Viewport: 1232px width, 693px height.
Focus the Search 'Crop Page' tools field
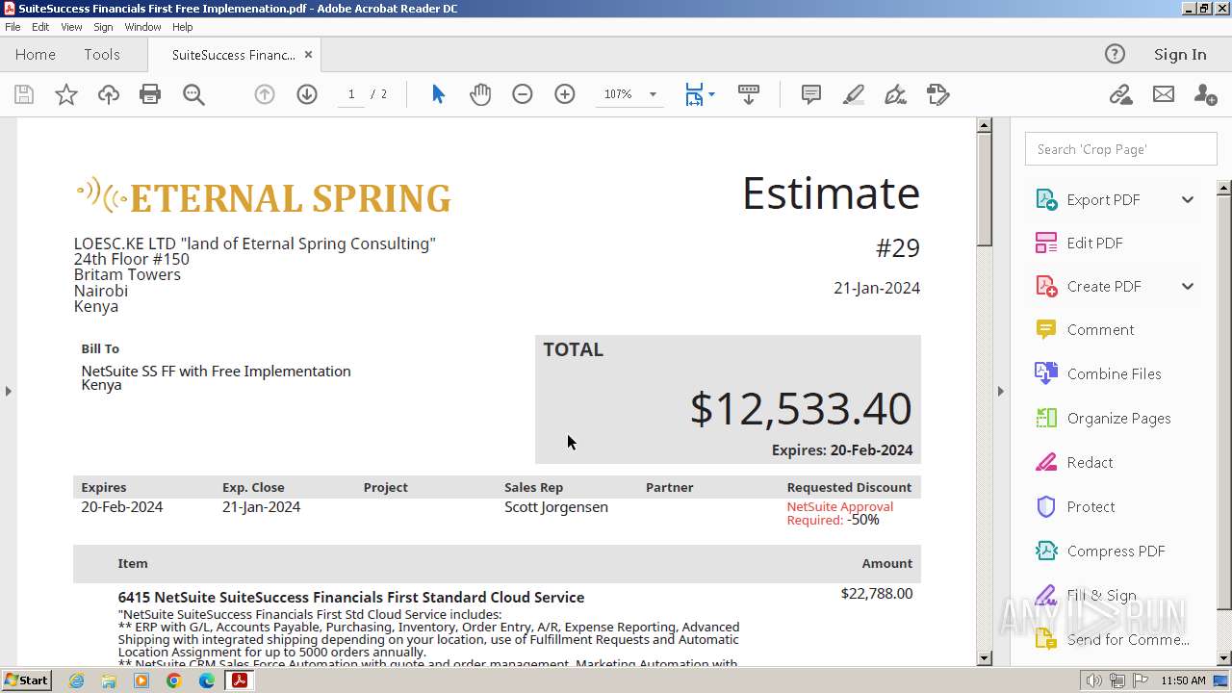pyautogui.click(x=1120, y=149)
